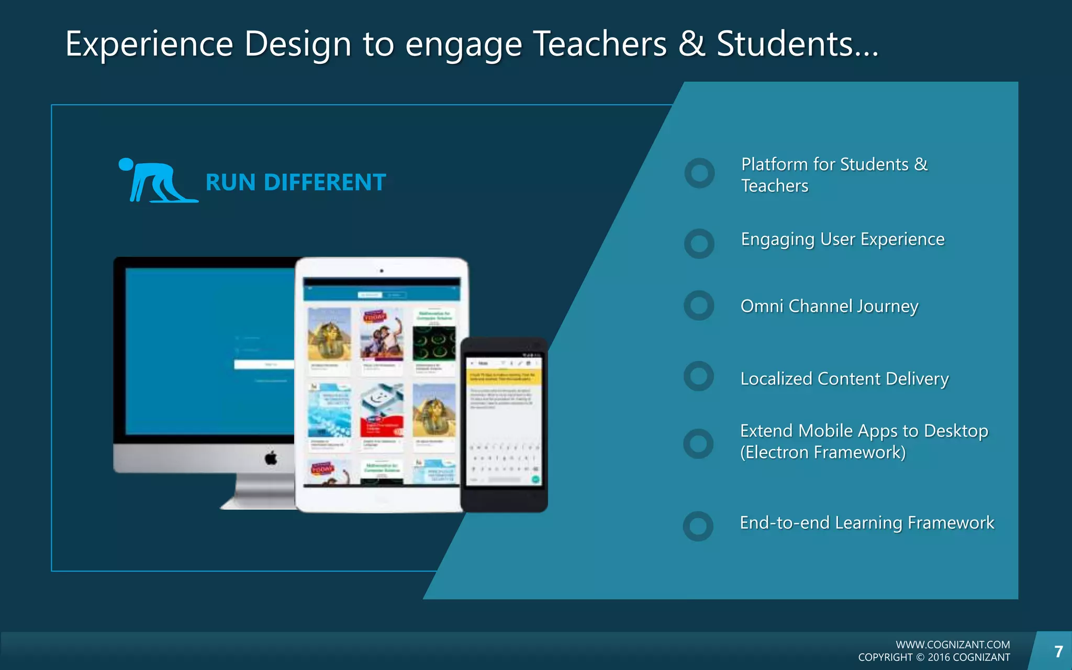Click the toggle tabs in tablet app header
The image size is (1072, 670).
(382, 295)
